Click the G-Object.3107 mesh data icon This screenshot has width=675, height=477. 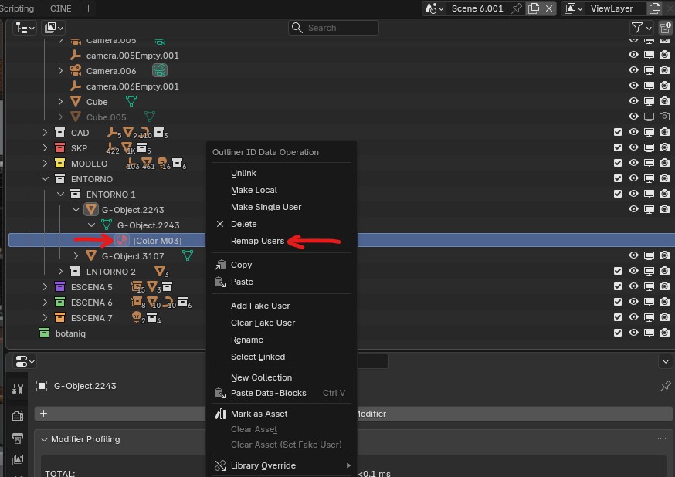[x=188, y=256]
